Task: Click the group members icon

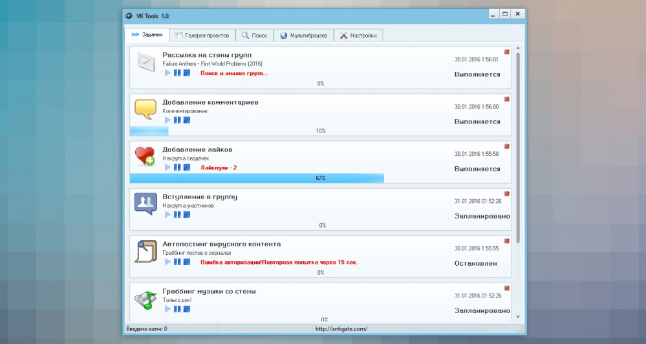Action: click(x=145, y=204)
